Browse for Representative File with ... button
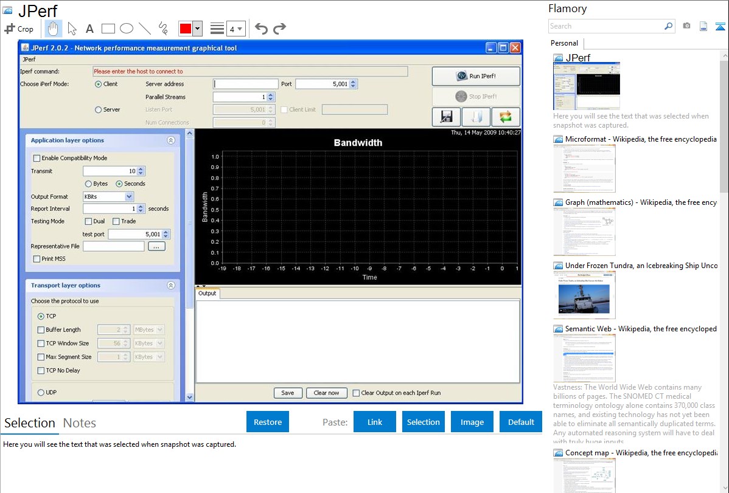Viewport: 729px width, 493px height. coord(156,246)
